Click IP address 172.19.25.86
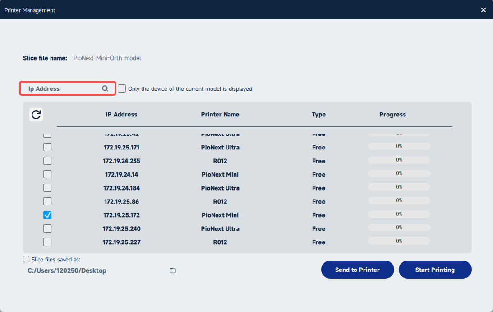The width and height of the screenshot is (493, 312). coord(122,201)
